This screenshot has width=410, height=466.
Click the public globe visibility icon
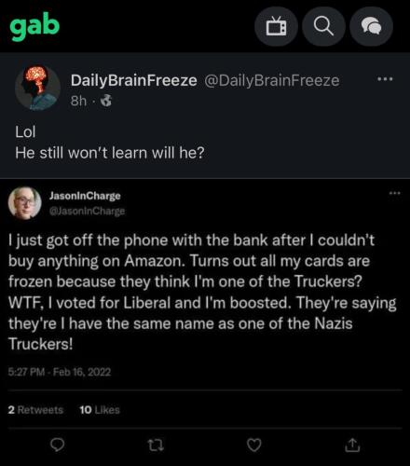tap(106, 101)
